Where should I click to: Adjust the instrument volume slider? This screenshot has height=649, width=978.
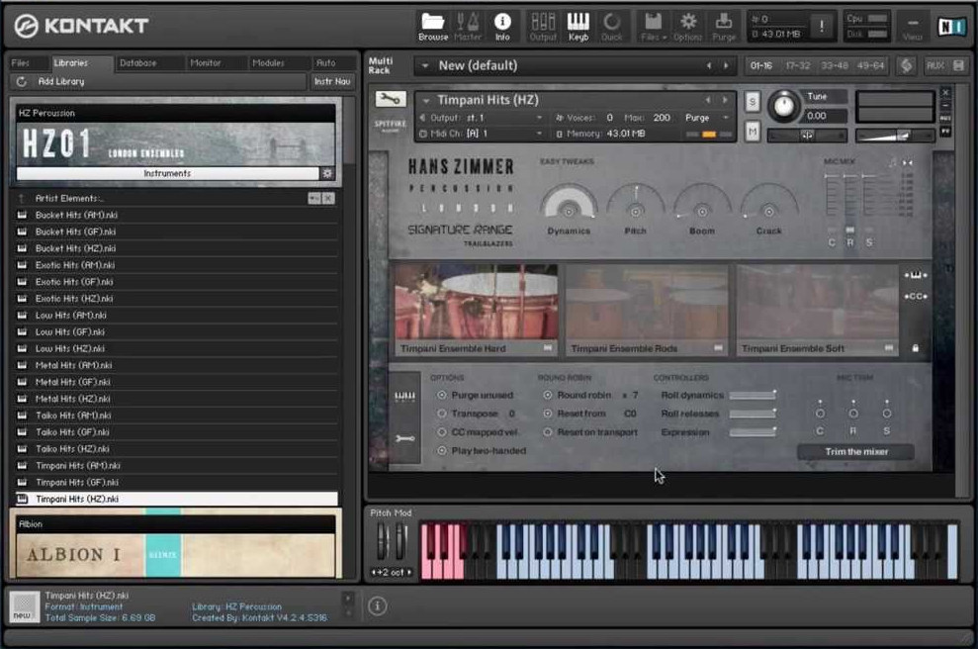point(895,135)
